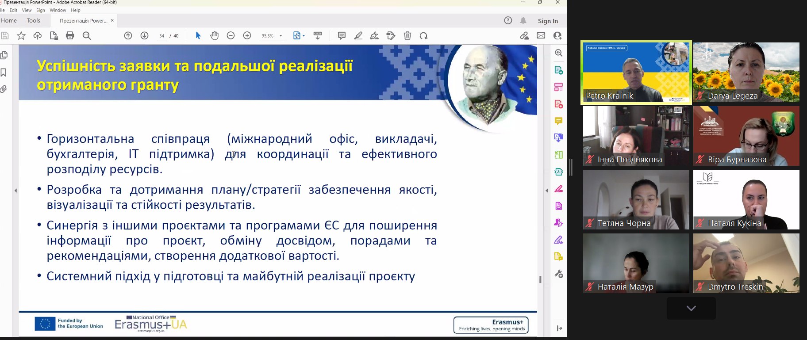
Task: Open the attachments paperclip panel
Action: point(4,89)
